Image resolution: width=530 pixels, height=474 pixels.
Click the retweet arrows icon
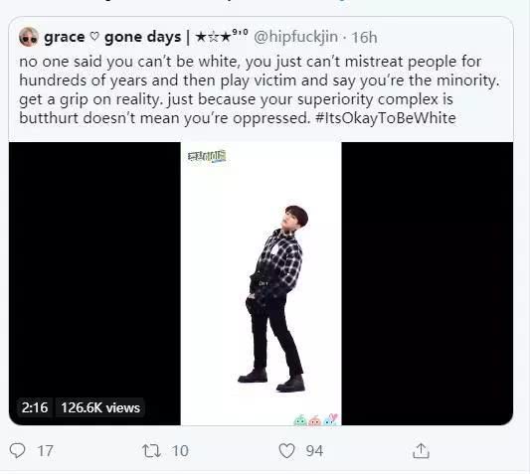[x=151, y=451]
